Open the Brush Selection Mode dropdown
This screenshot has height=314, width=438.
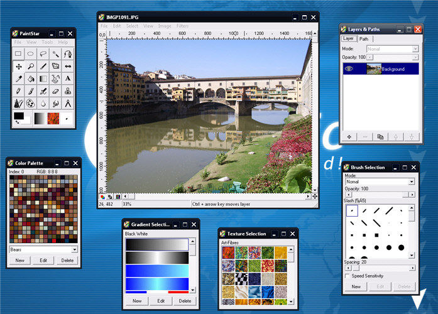pos(380,181)
